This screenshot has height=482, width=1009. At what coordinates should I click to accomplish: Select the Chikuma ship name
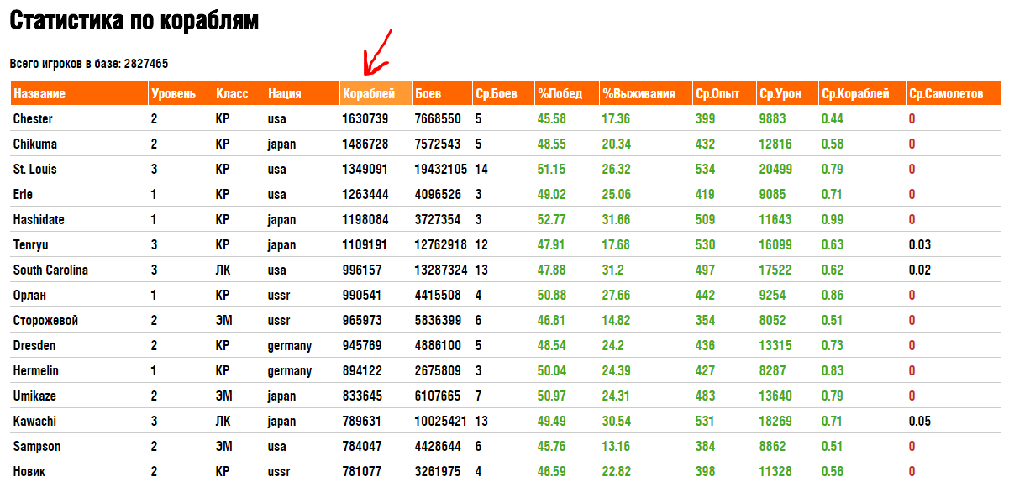click(x=35, y=144)
